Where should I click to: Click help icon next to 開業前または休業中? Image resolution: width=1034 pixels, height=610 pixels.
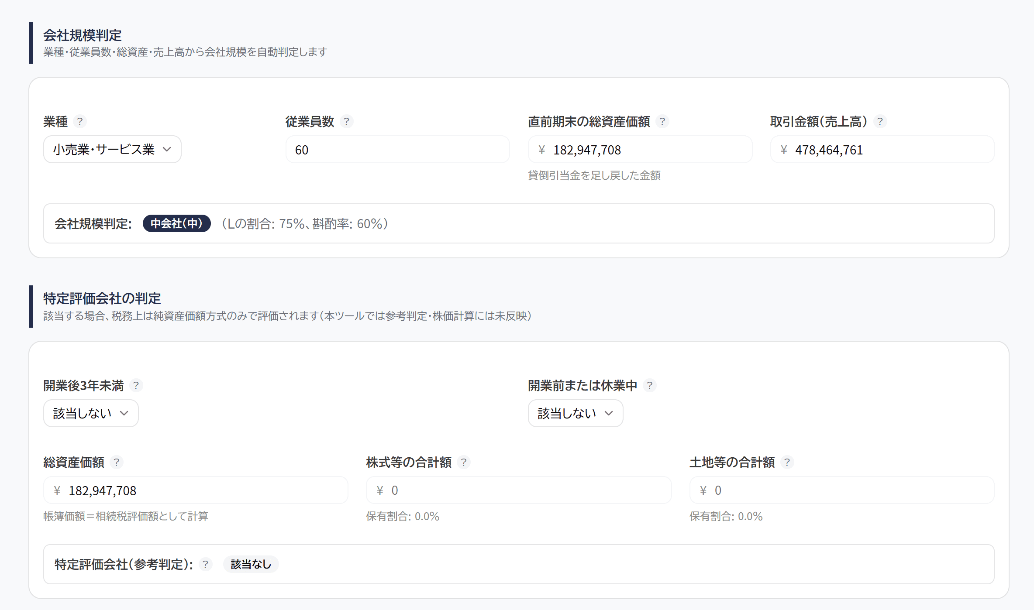click(x=649, y=385)
